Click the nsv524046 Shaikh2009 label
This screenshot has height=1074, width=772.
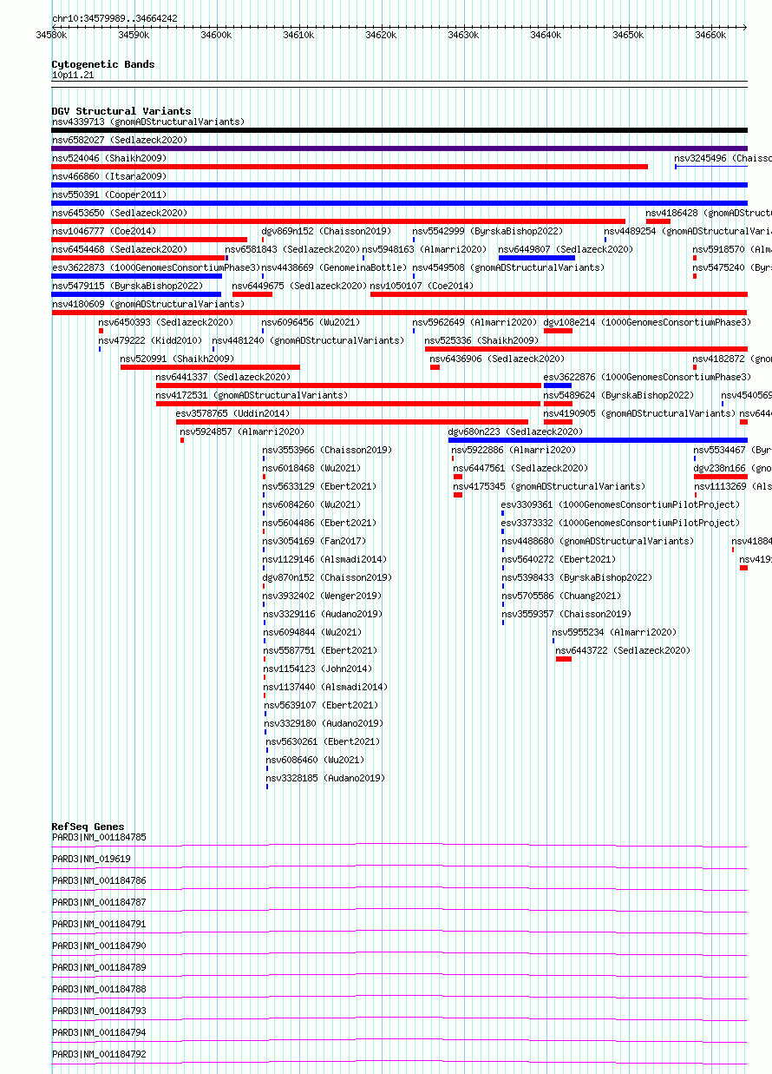point(109,158)
